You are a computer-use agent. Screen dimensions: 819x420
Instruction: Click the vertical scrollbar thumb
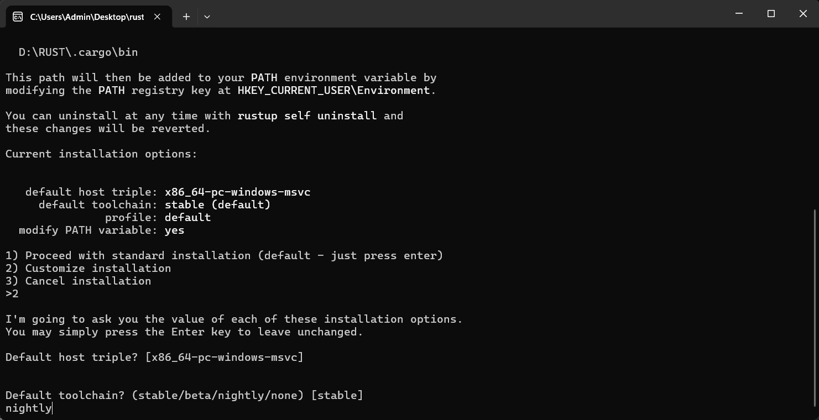(816, 307)
